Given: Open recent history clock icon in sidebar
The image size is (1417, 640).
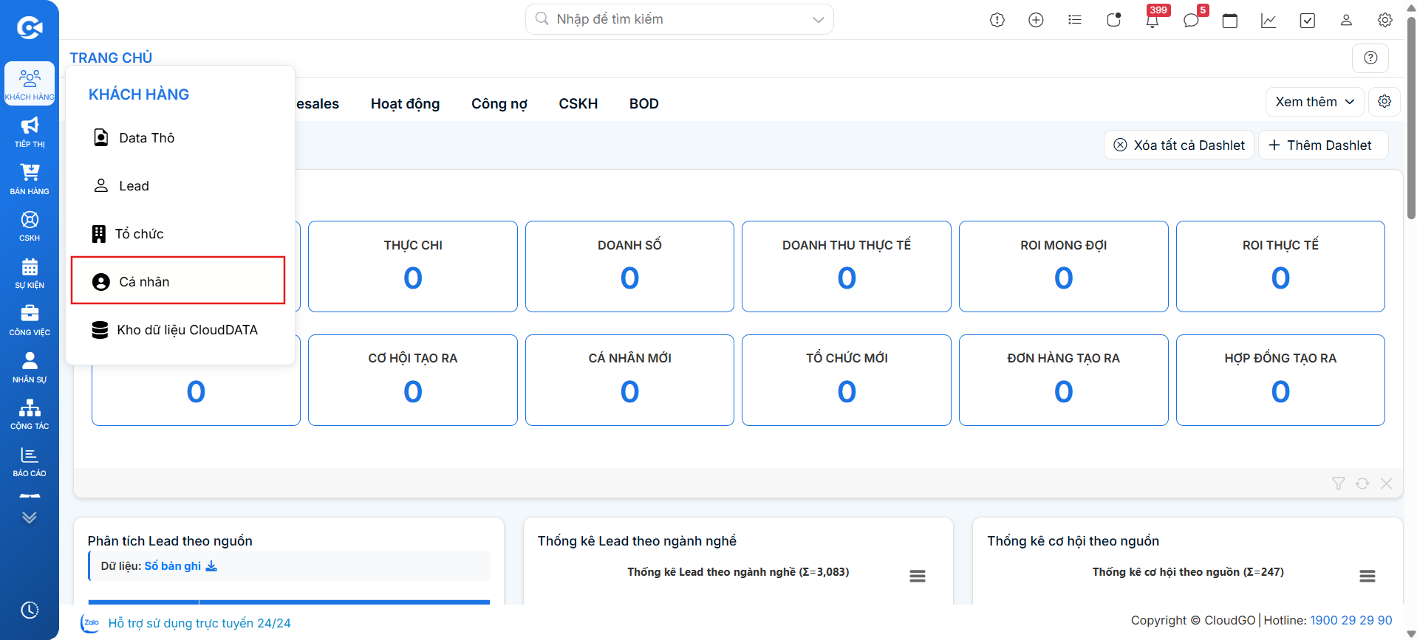Looking at the screenshot, I should coord(30,610).
